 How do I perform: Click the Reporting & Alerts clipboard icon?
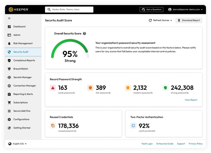coord(9,94)
